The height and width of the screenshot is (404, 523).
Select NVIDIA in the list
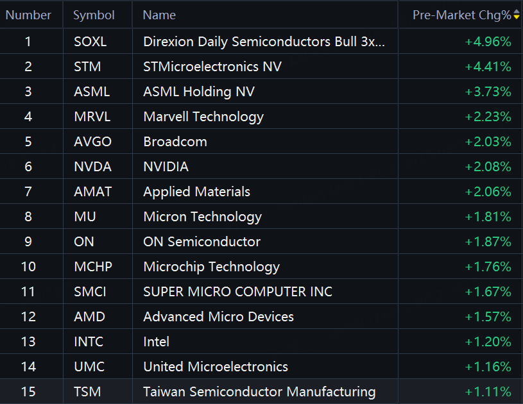click(166, 167)
